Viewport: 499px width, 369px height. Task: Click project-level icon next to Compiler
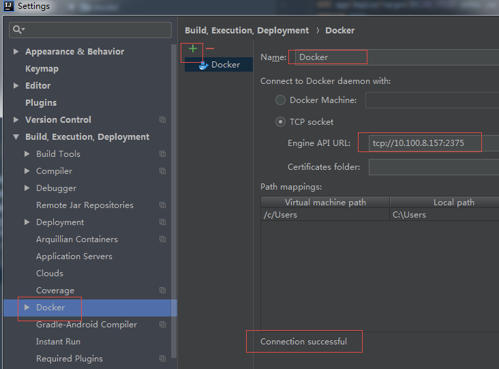point(162,171)
